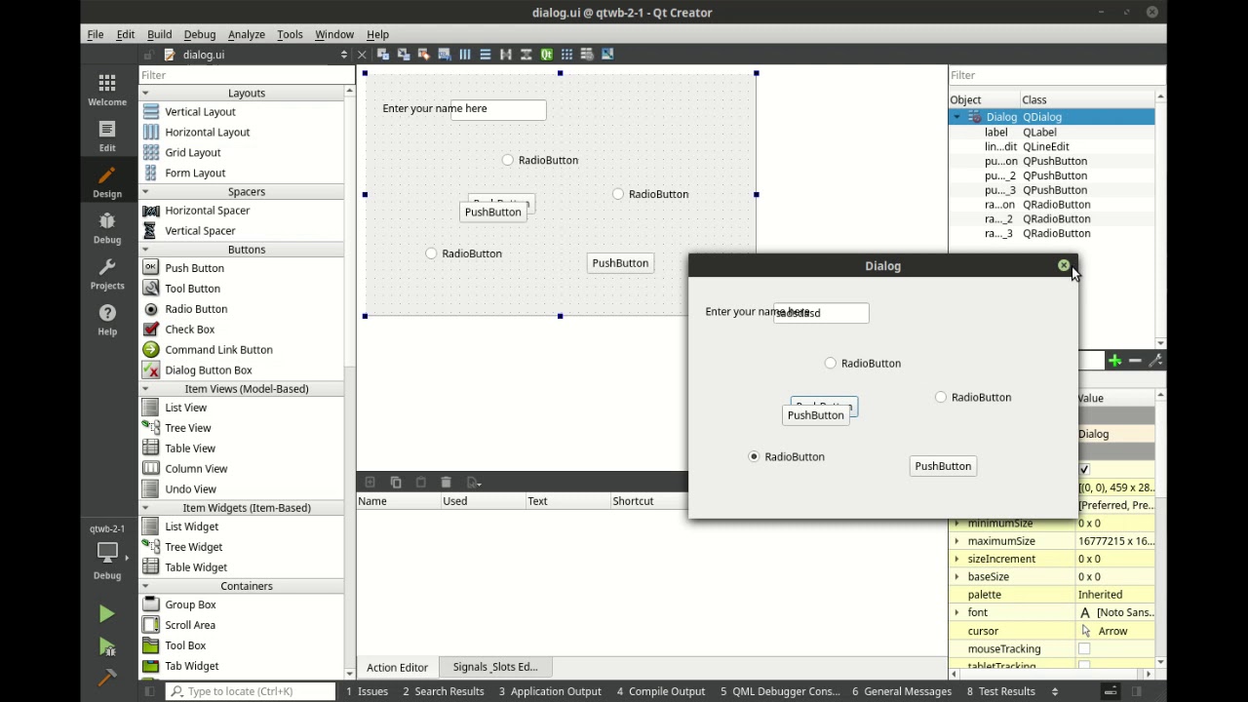Image resolution: width=1248 pixels, height=702 pixels.
Task: Switch to Signals_Slots Editor tab
Action: tap(495, 667)
